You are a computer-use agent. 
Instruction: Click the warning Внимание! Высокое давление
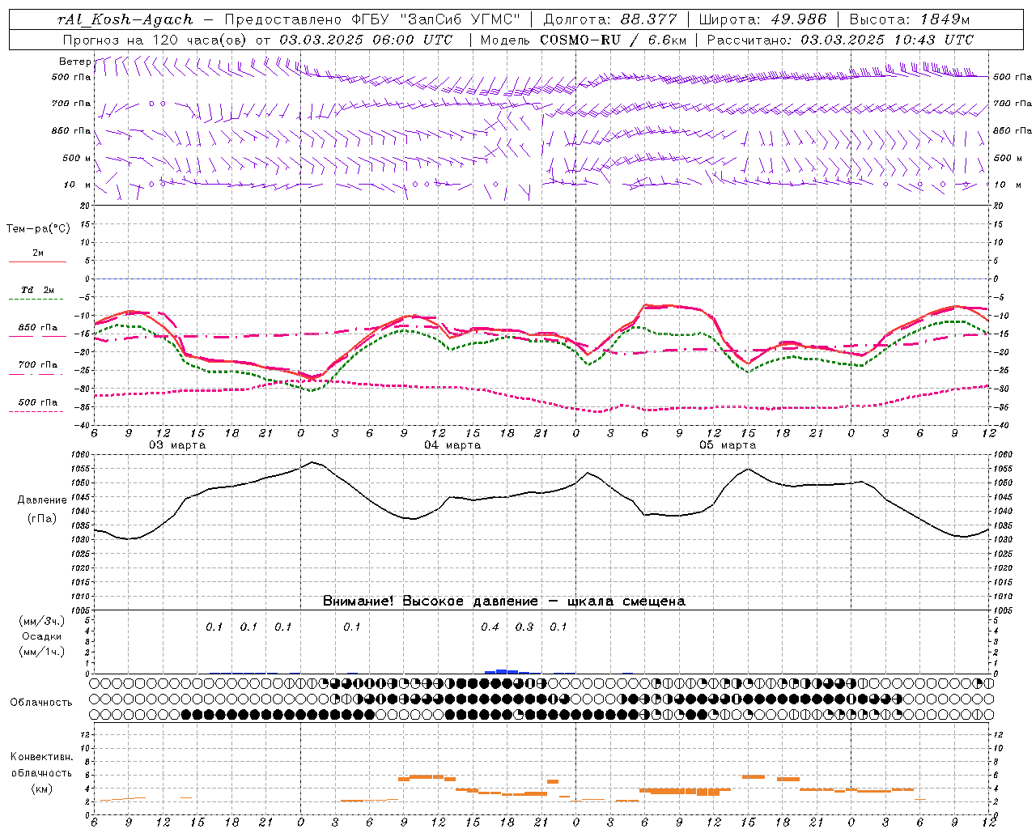tap(430, 602)
